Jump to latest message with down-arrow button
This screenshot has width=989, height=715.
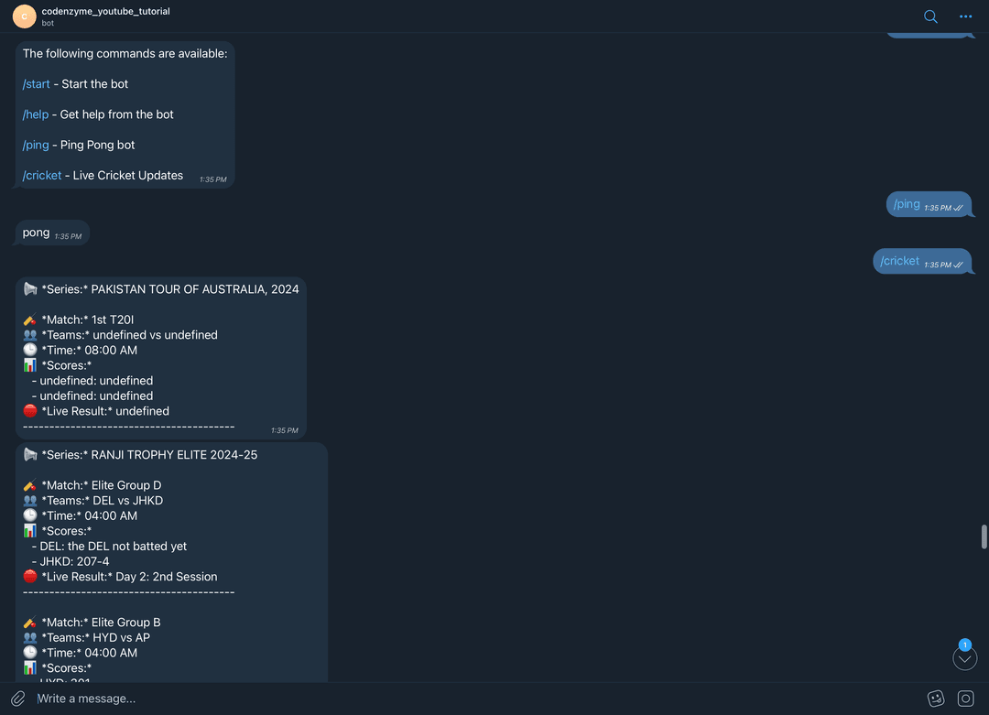965,659
